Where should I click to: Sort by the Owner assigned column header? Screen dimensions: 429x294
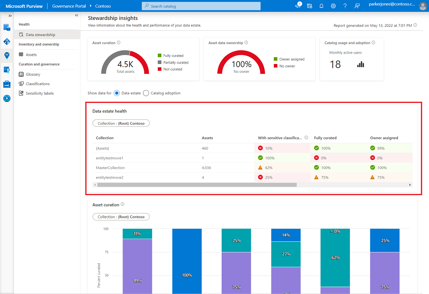[384, 138]
